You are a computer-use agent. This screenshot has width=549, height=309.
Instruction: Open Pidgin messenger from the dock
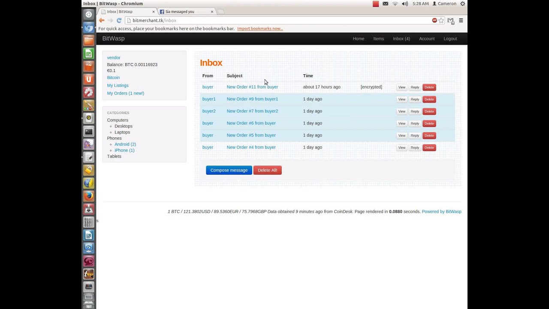click(x=89, y=144)
